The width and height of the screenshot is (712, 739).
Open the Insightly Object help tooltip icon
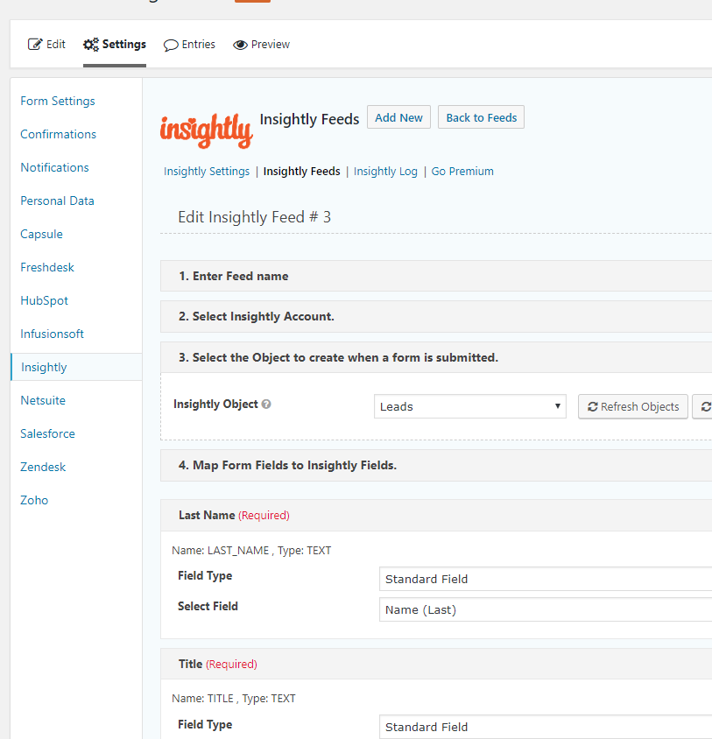click(x=266, y=405)
